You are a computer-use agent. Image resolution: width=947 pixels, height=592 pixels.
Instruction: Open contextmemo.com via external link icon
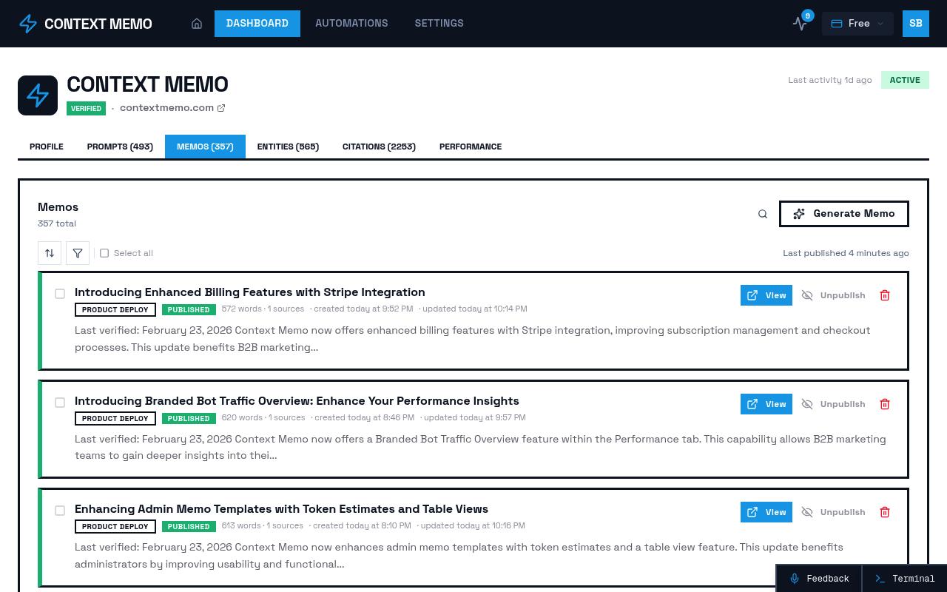221,107
